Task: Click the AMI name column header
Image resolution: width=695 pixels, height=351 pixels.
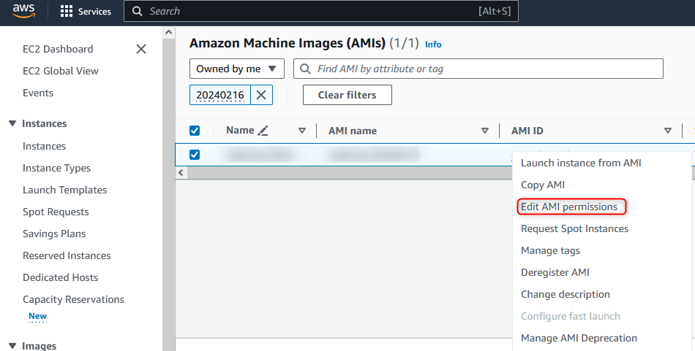Action: pos(353,131)
